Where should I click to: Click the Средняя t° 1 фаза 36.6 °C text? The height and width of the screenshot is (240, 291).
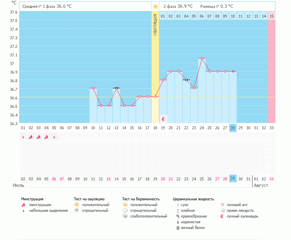point(47,6)
